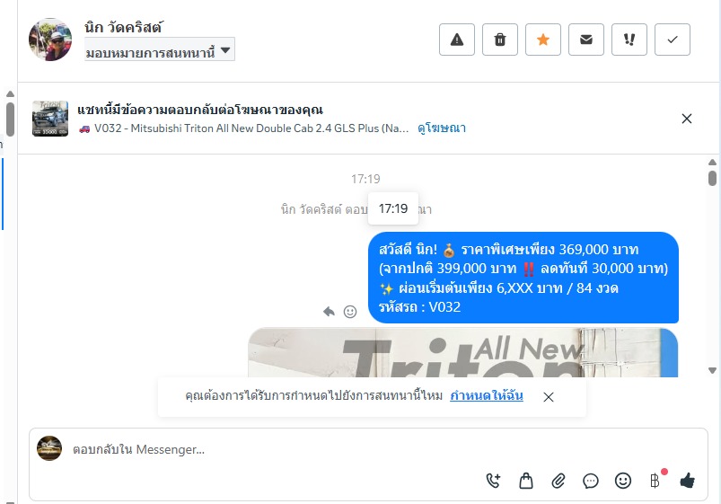Close the assignment prompt popup
Screen dimensions: 721x504
pos(548,397)
